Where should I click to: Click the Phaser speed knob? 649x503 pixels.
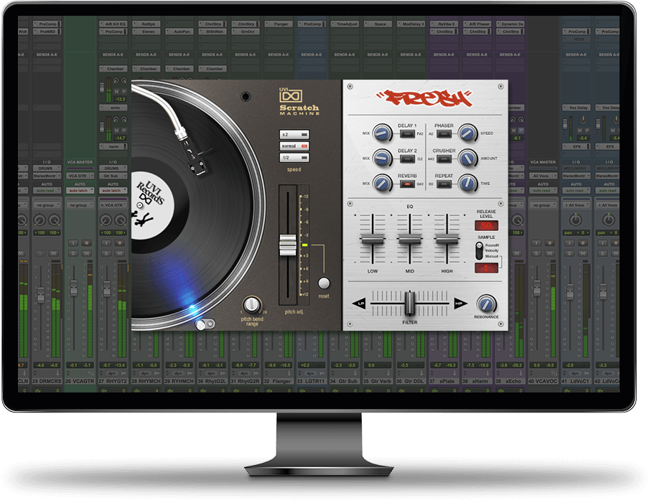(467, 132)
